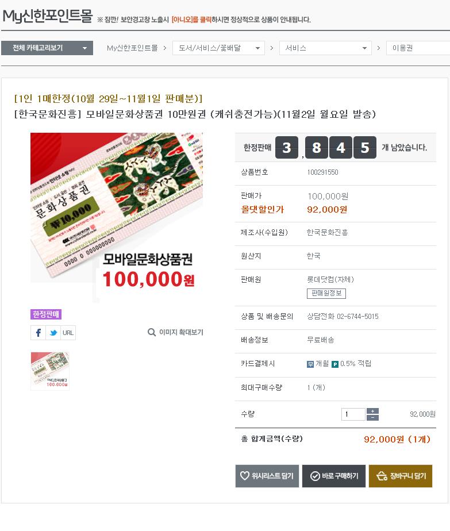Open the 이용권 breadcrumb dropdown
The width and height of the screenshot is (450, 531).
pyautogui.click(x=418, y=48)
